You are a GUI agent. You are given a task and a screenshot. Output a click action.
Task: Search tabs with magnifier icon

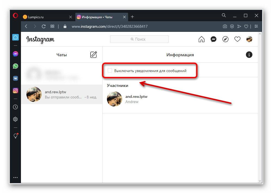[x=224, y=15]
